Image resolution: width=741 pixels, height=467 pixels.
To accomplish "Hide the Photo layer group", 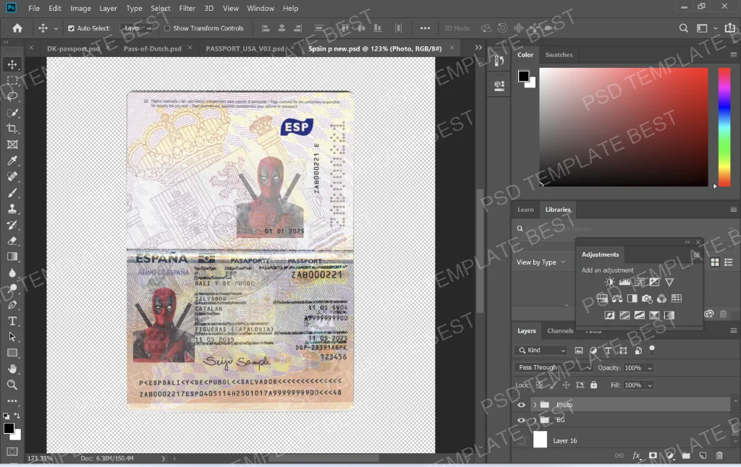I will click(521, 405).
